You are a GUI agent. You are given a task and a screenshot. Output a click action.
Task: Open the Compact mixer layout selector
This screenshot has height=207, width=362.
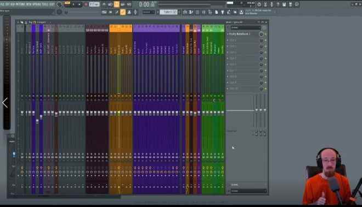point(42,22)
